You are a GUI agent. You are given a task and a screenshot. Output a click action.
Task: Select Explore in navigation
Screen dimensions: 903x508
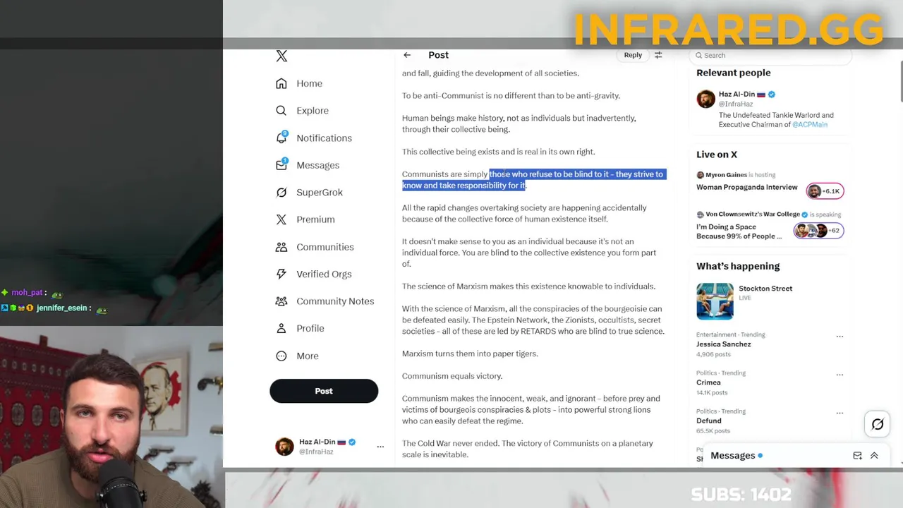[313, 111]
